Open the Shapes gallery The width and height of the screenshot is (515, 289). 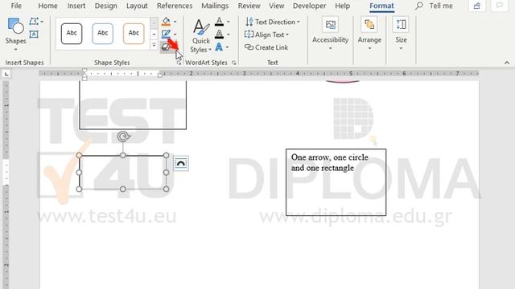15,35
